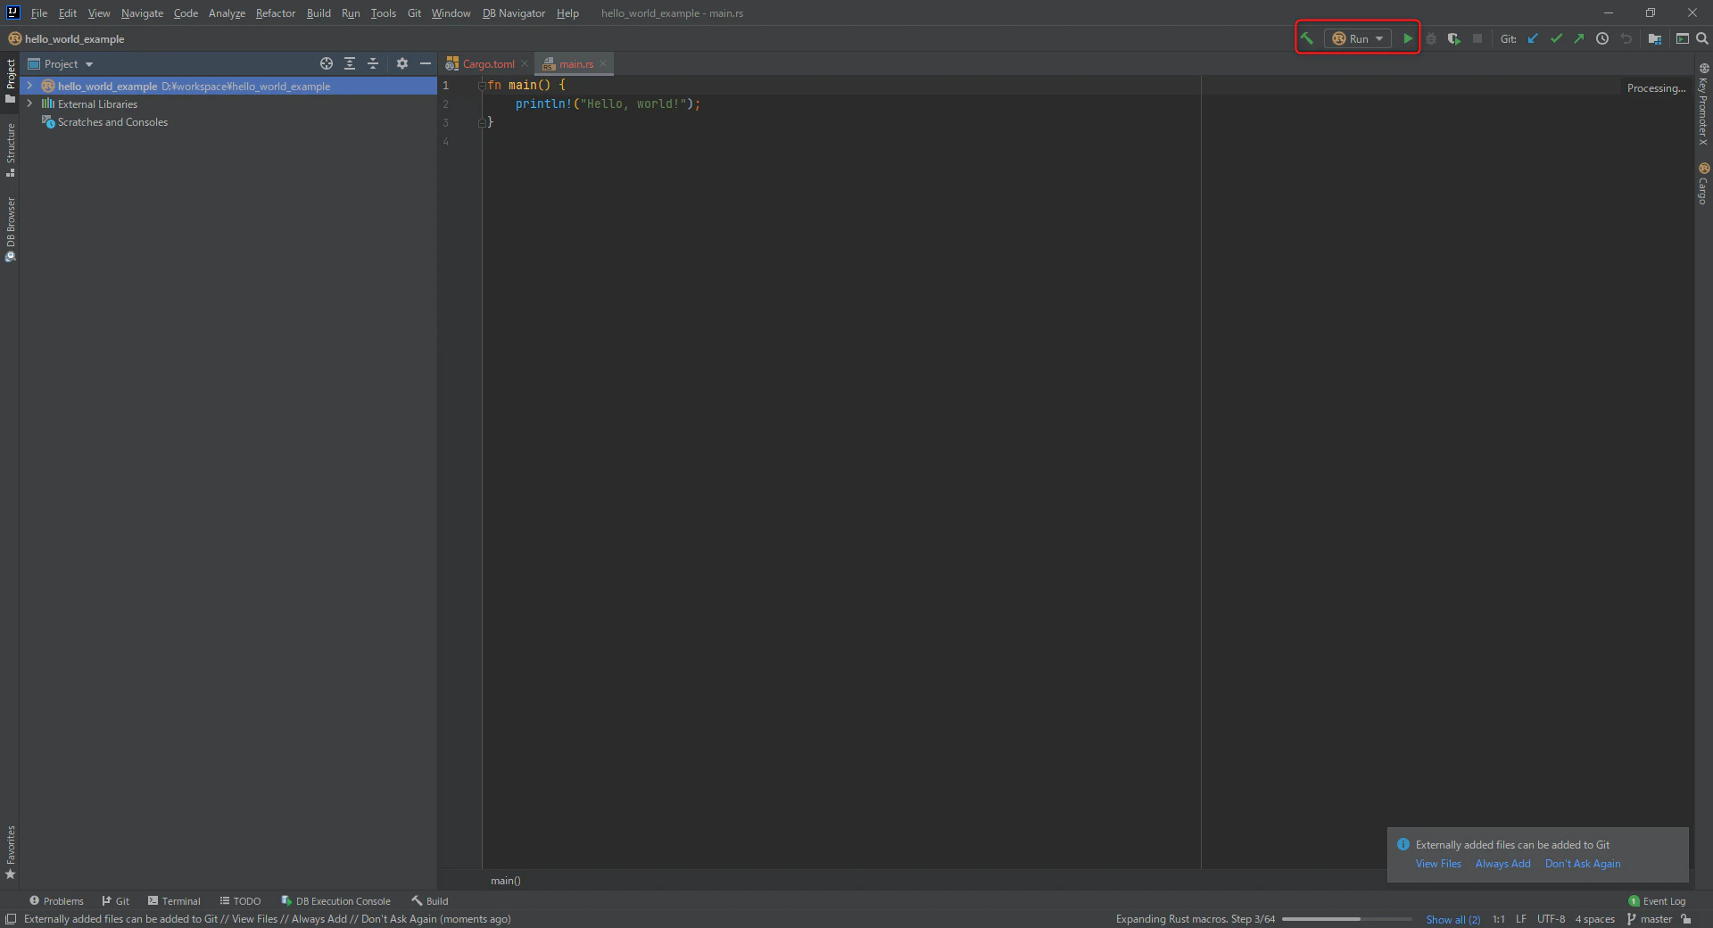Hide the Project panel minus icon
This screenshot has width=1713, height=928.
[x=426, y=63]
